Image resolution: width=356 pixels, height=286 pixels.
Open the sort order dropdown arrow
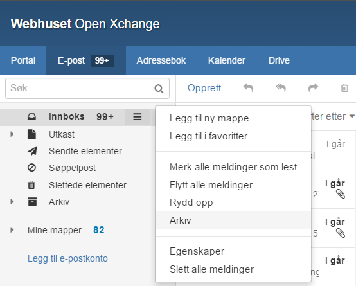pos(352,116)
